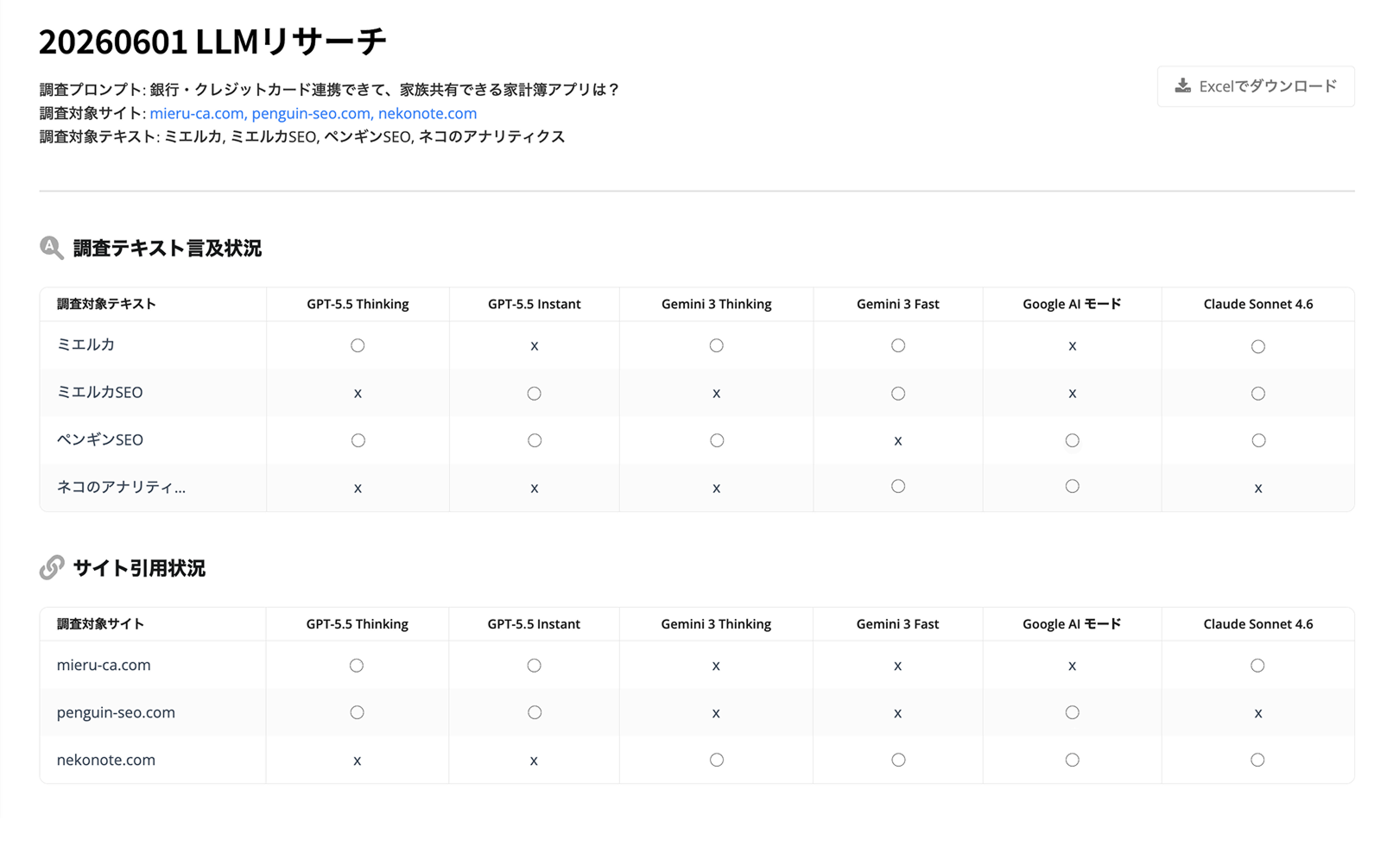Click Gemini 3 Thinking header in the mention table

click(x=716, y=304)
